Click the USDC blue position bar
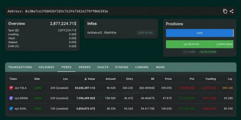This screenshot has height=120, width=241. click(200, 33)
